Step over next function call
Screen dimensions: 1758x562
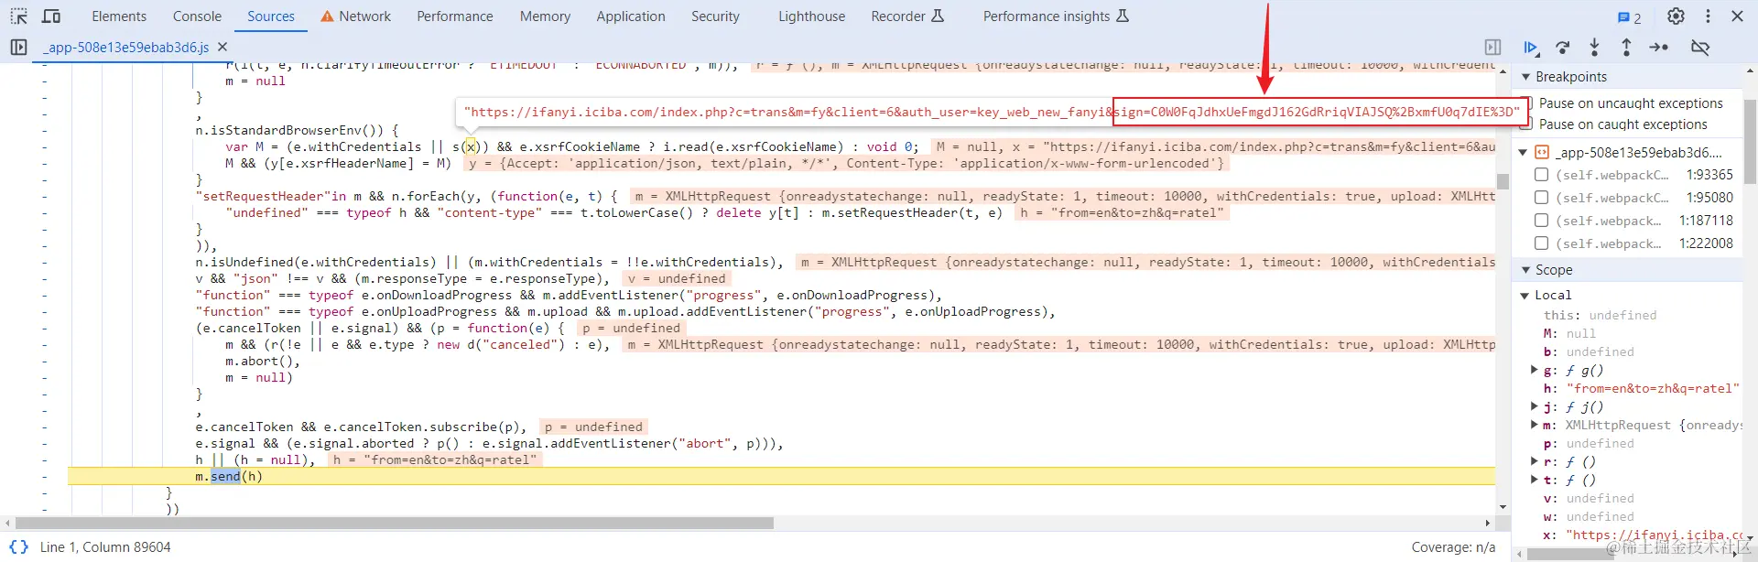[x=1563, y=47]
